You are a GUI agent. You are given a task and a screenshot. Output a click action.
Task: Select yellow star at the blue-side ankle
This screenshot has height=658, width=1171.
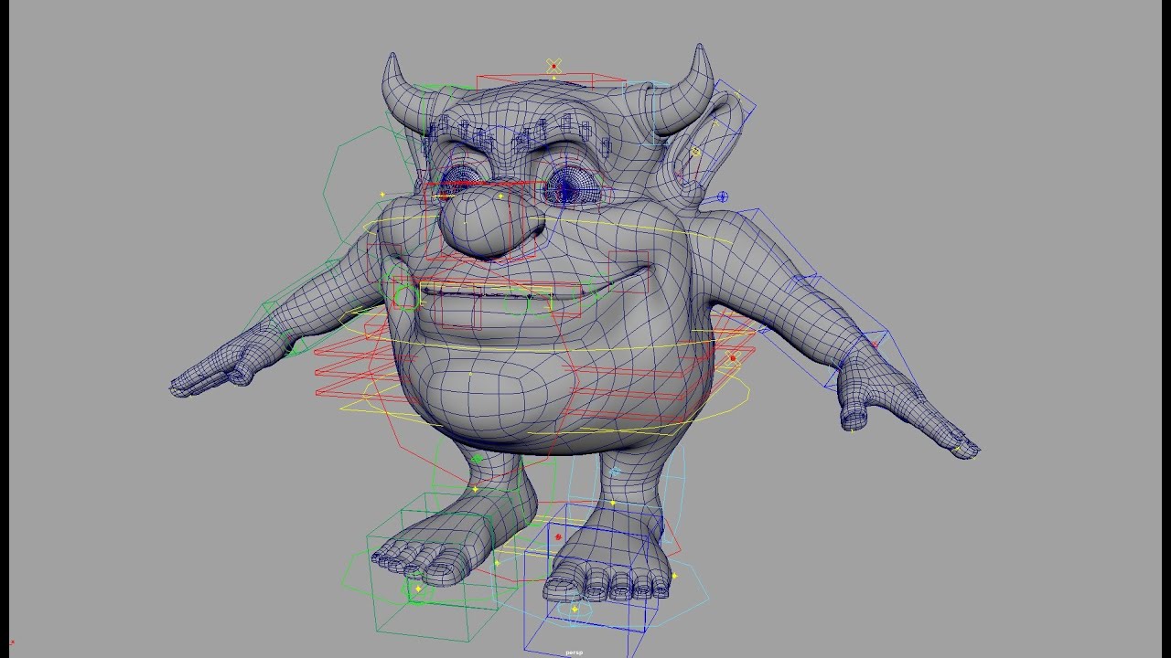(614, 504)
